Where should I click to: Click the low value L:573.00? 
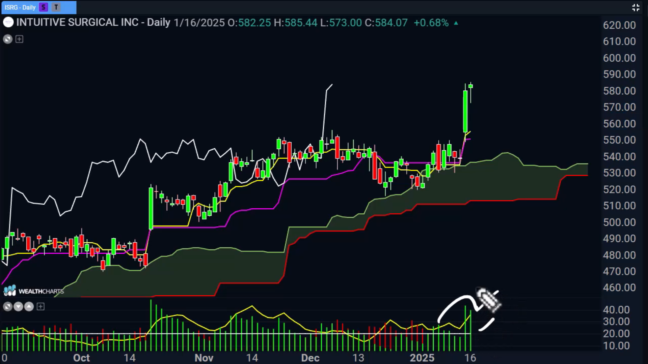[341, 23]
